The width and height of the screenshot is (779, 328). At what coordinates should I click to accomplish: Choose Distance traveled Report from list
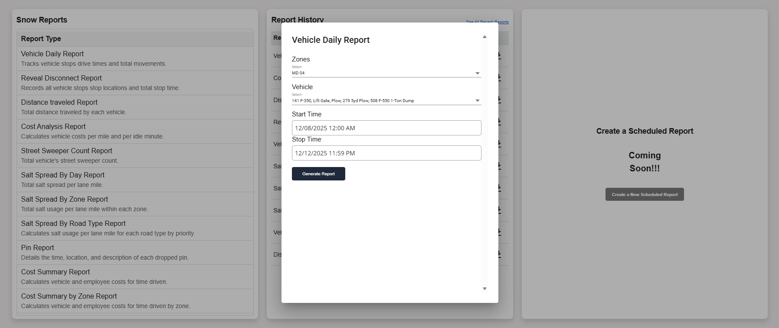(x=59, y=103)
